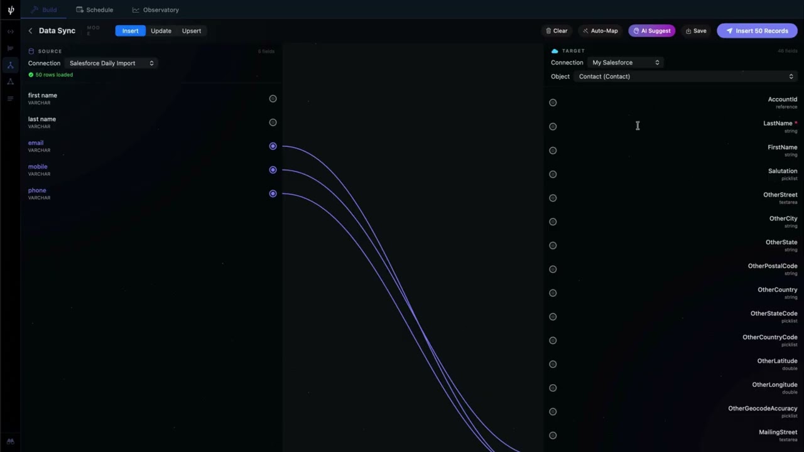Click the icon at sidebar bottom
This screenshot has width=804, height=452.
10,441
